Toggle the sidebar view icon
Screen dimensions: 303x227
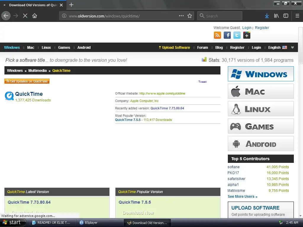(x=286, y=16)
